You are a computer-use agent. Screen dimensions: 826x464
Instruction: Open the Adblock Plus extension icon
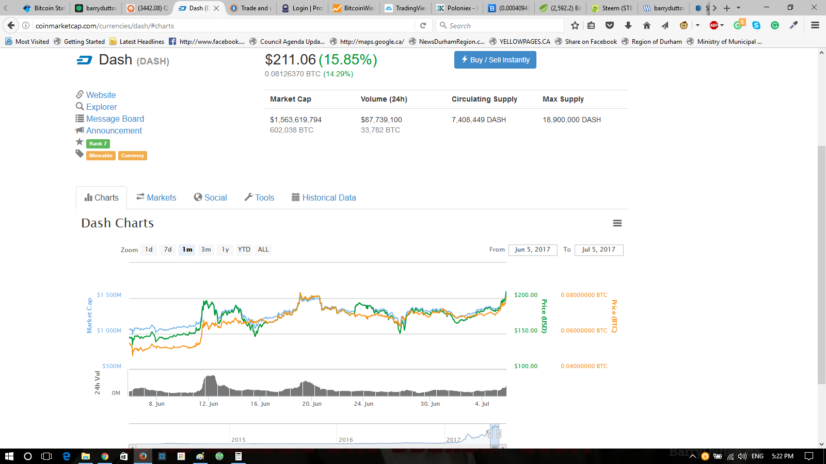click(714, 25)
